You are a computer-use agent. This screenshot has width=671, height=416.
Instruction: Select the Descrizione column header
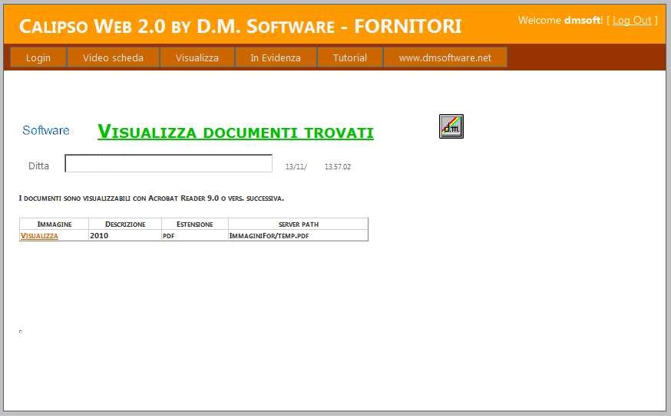(125, 224)
